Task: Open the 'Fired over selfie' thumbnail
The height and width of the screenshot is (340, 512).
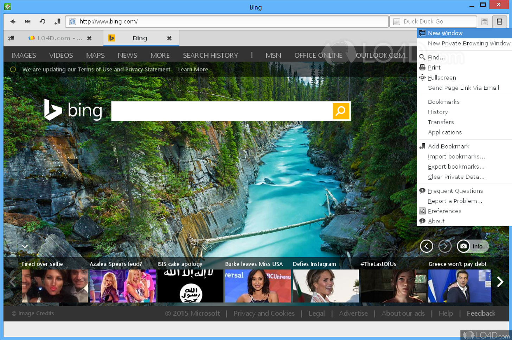Action: pos(55,286)
